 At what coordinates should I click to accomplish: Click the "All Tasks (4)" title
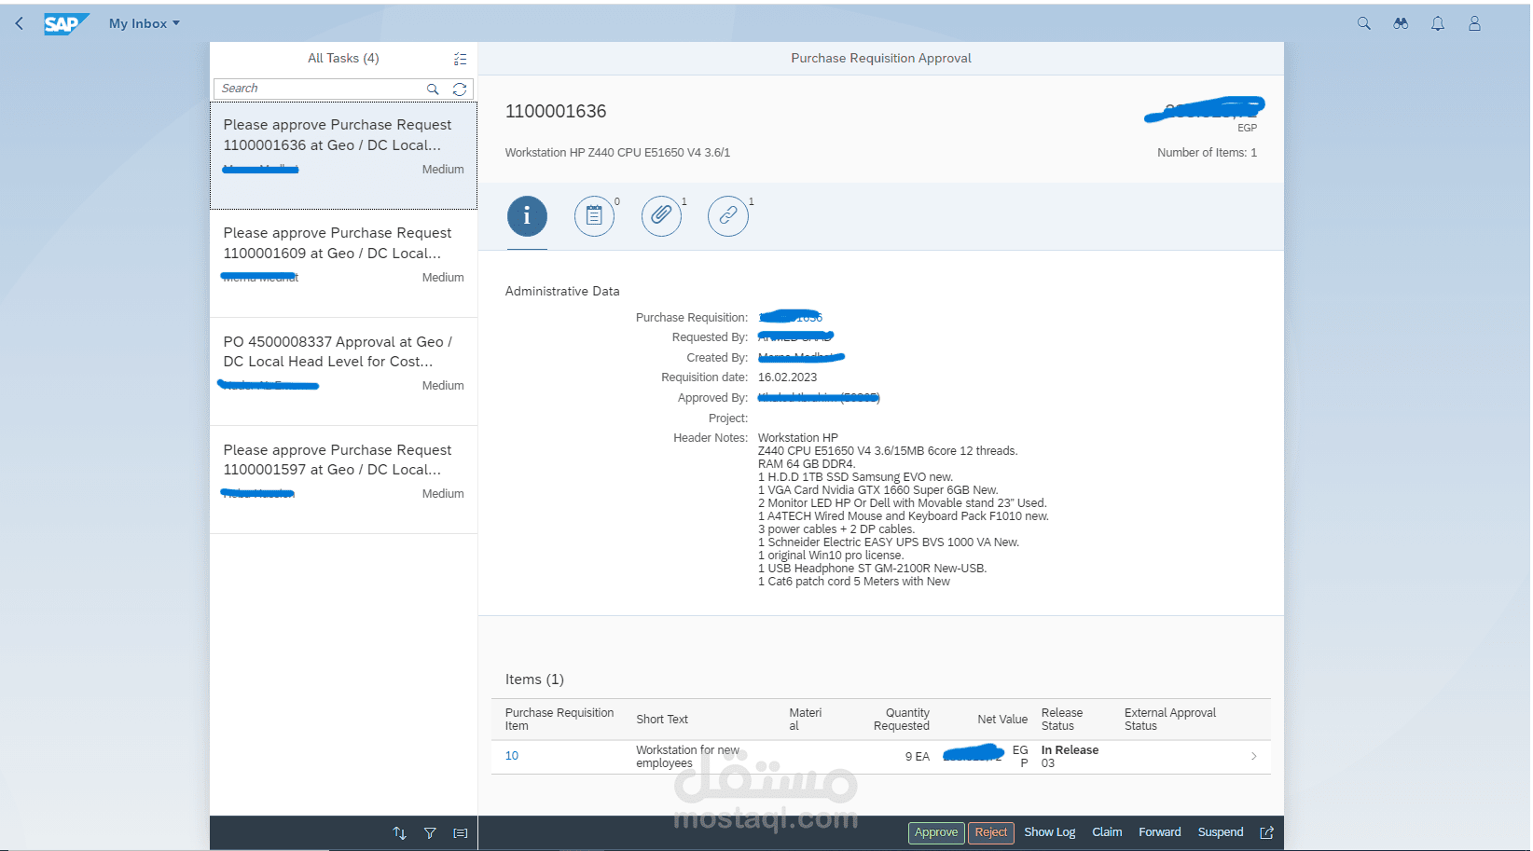(343, 59)
